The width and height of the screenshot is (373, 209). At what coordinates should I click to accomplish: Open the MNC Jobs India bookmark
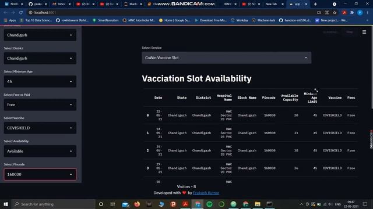coord(139,20)
